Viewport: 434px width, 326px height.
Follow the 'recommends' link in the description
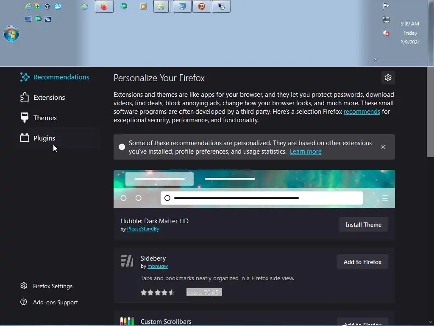pyautogui.click(x=362, y=112)
